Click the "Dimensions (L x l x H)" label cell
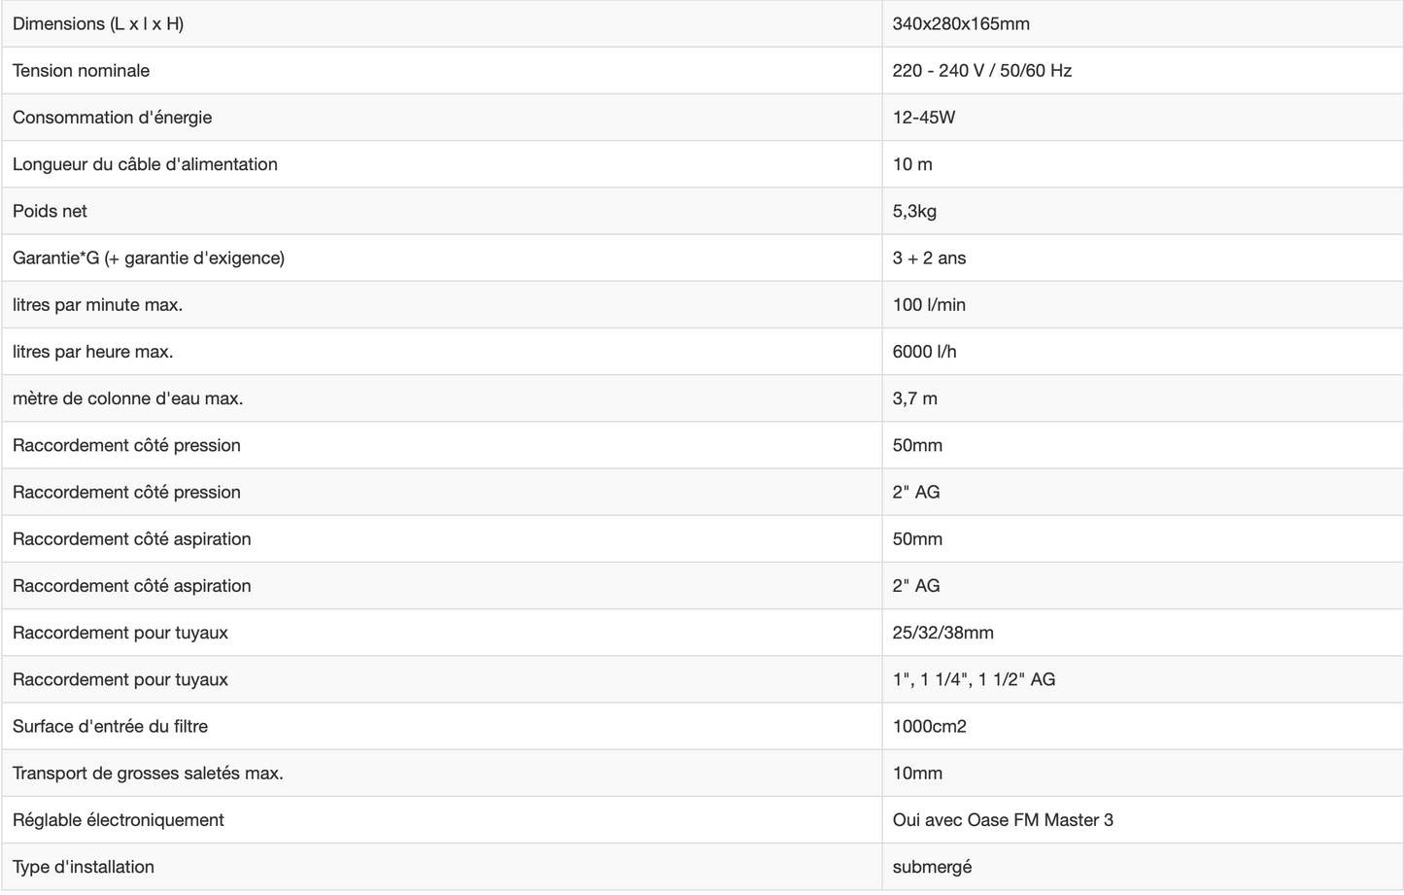This screenshot has height=895, width=1404. 98,24
